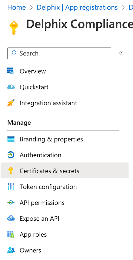
Task: Go to Home breadcrumb link
Action: (17, 7)
